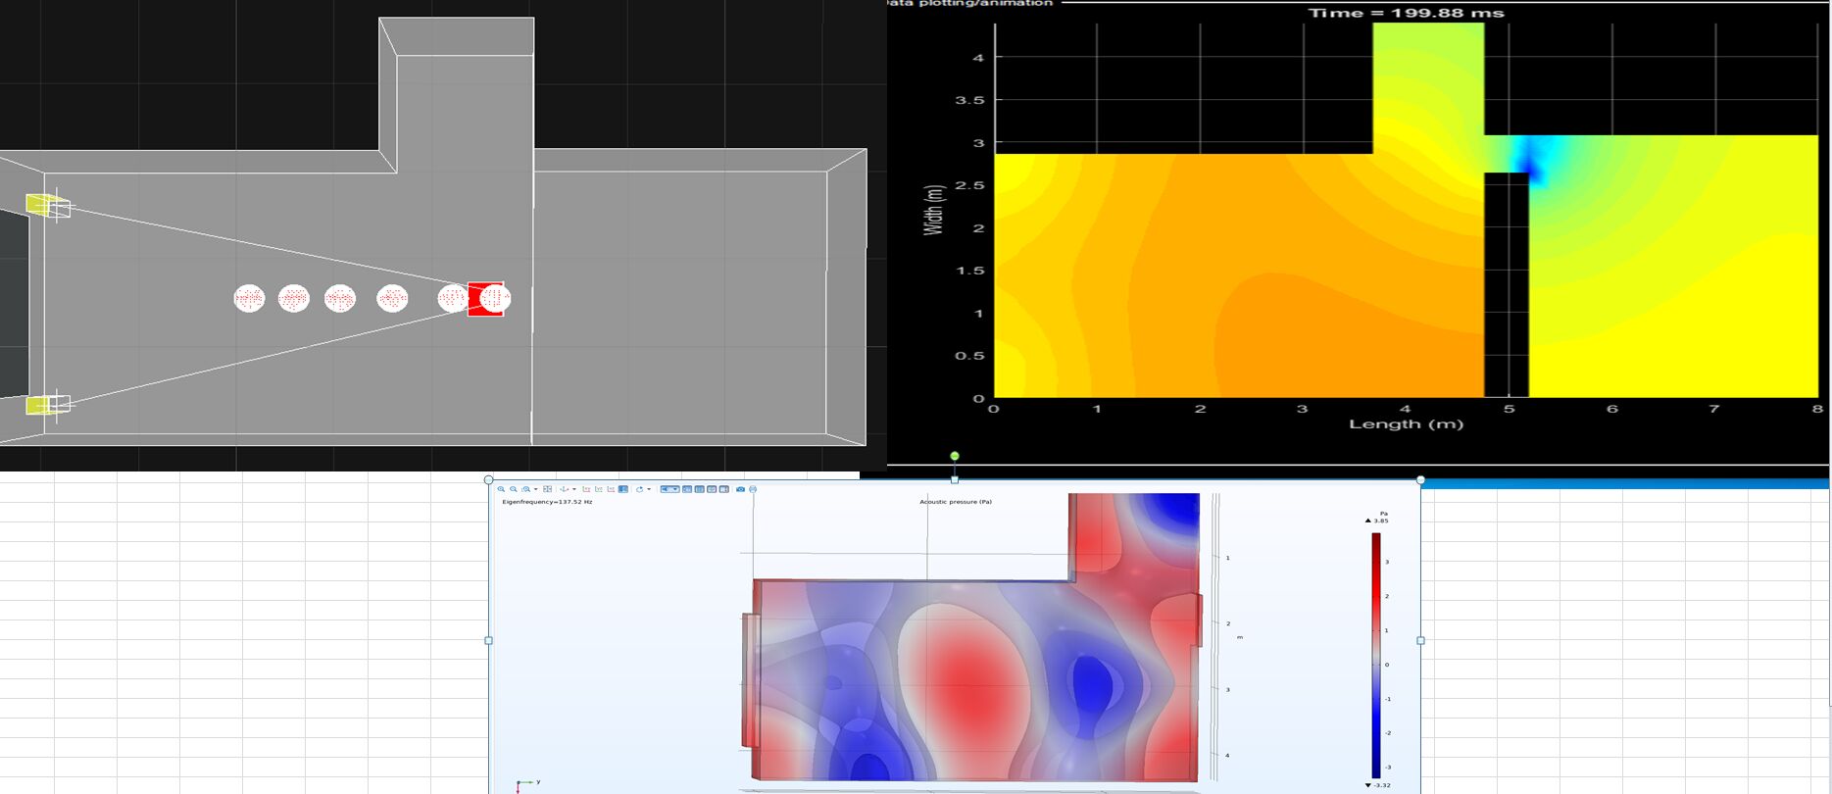Click the left-middle resize handle of image
The image size is (1832, 794).
point(489,640)
